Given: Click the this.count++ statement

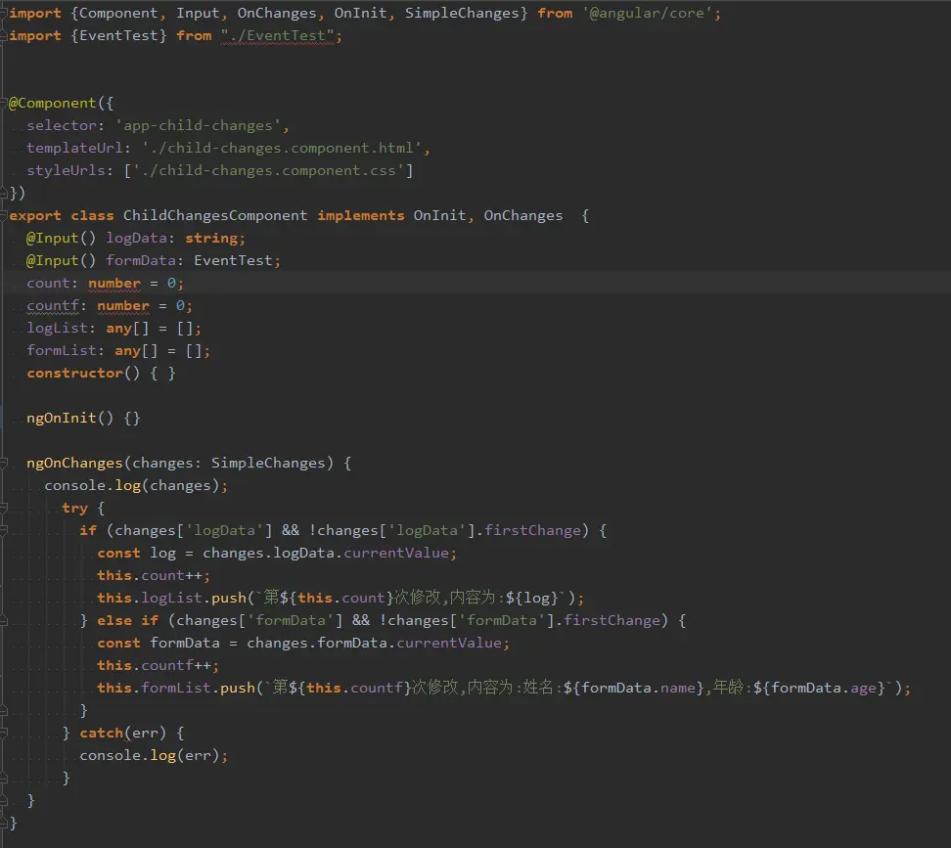Looking at the screenshot, I should tap(154, 575).
